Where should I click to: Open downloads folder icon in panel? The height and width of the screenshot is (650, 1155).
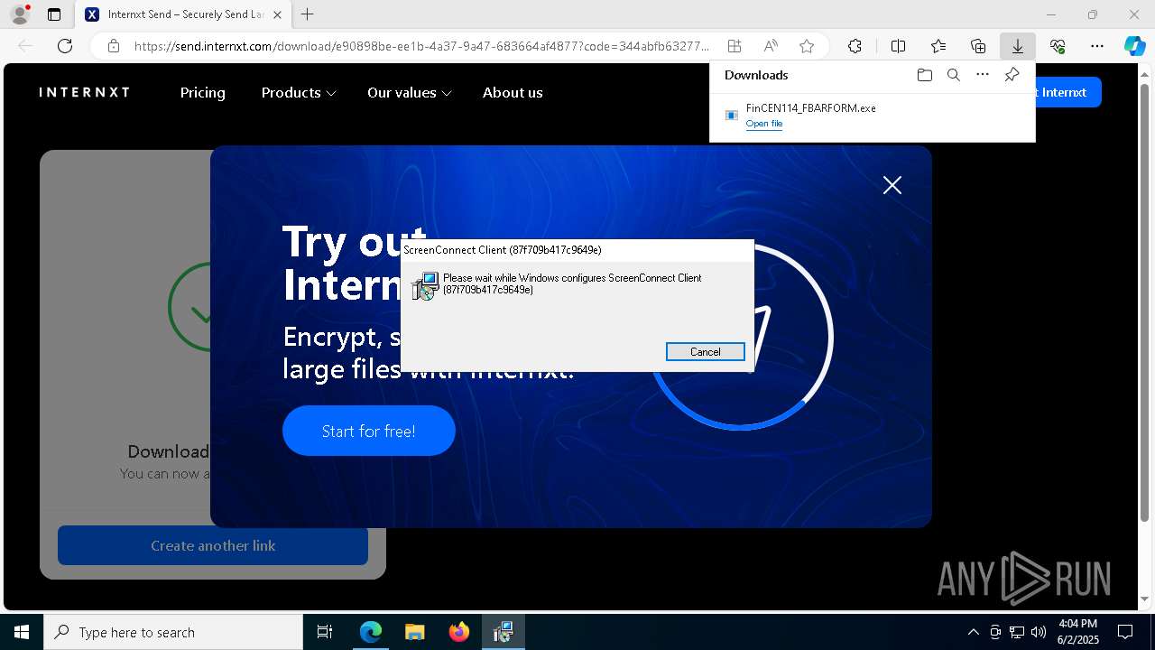[924, 75]
